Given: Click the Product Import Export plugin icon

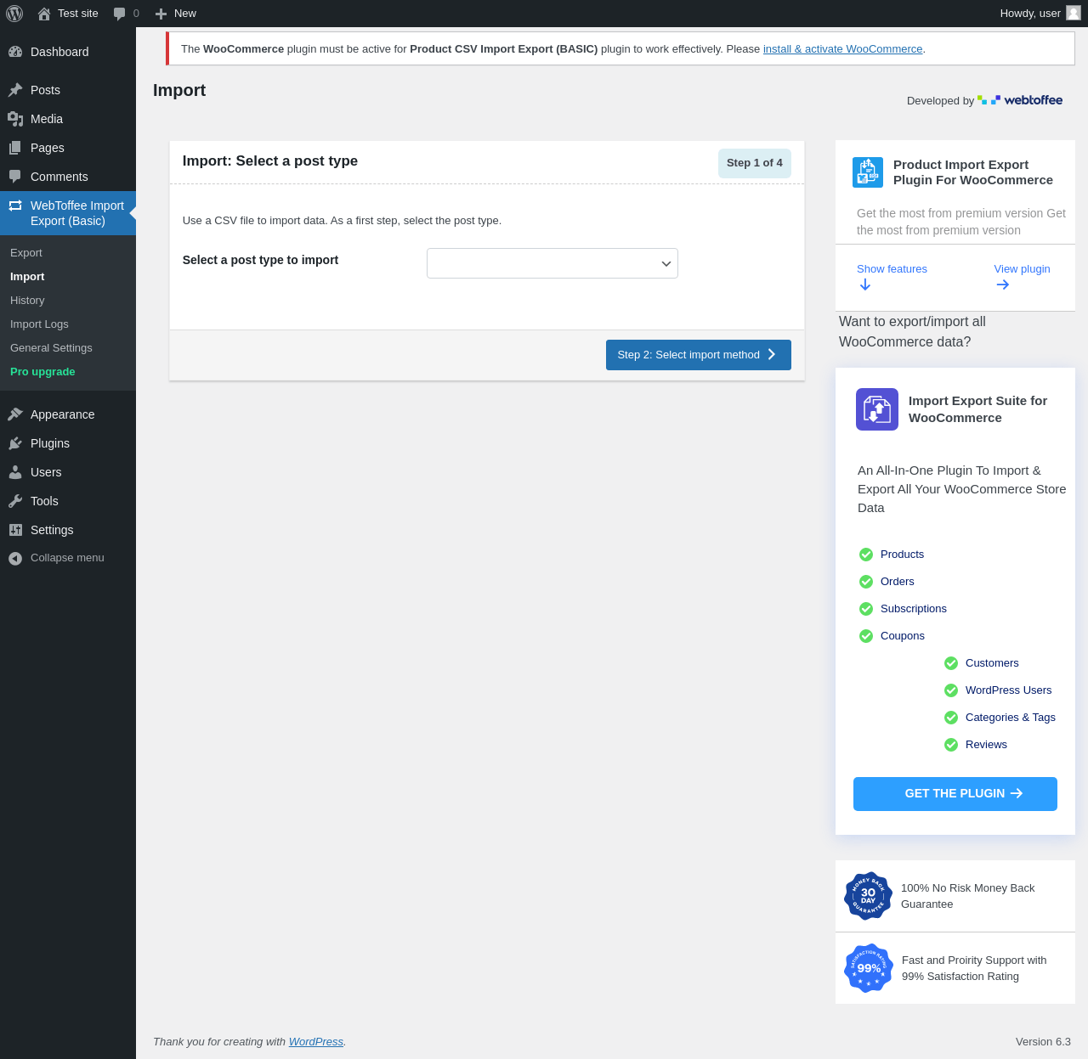Looking at the screenshot, I should [x=868, y=172].
